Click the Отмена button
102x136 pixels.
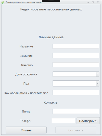click(26, 130)
